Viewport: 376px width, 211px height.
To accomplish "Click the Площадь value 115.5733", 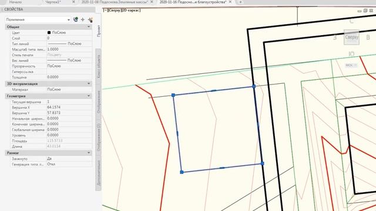I will [x=69, y=141].
